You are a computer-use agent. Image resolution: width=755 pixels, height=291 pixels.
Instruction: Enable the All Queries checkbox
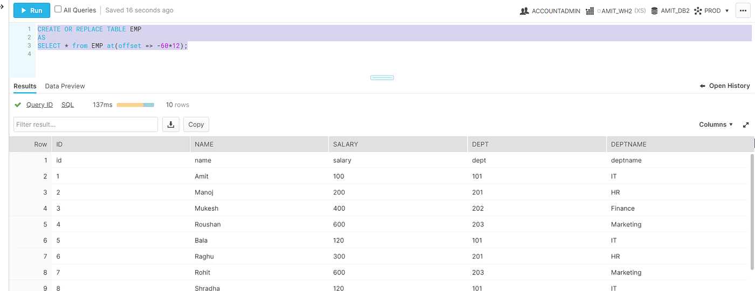point(58,10)
